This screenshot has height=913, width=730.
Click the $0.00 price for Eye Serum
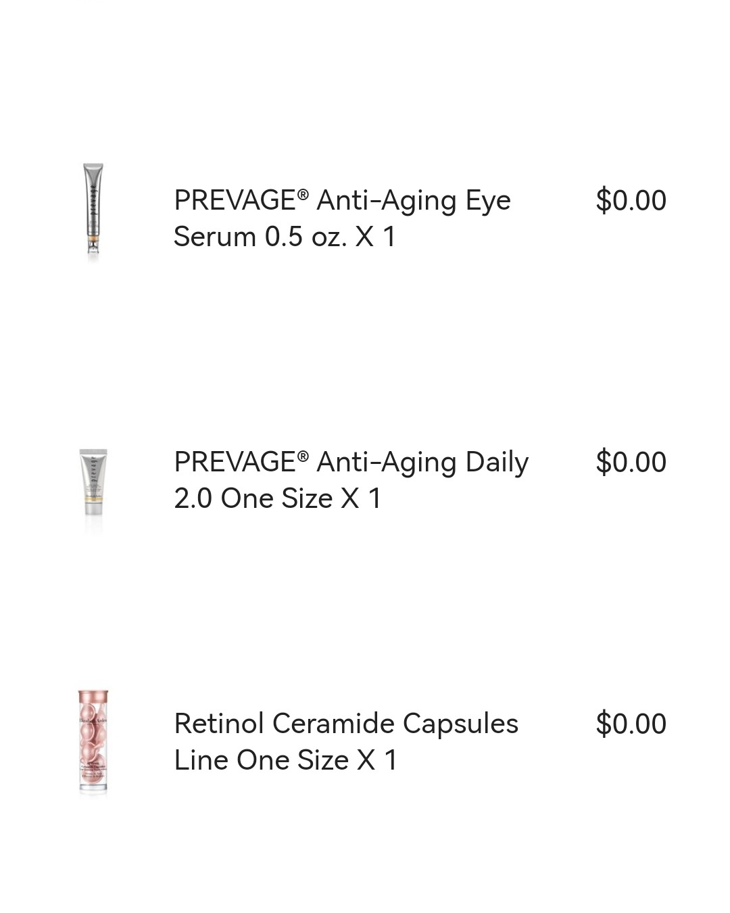[631, 201]
